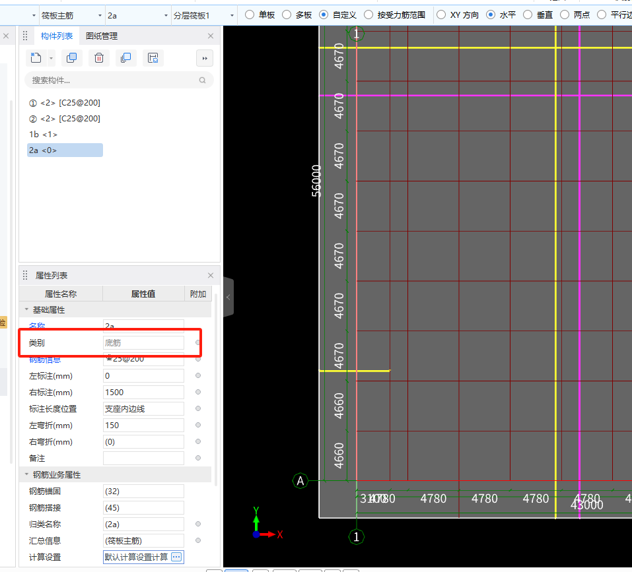Edit the 左弯折(mm) value 150
632x572 pixels.
(143, 426)
